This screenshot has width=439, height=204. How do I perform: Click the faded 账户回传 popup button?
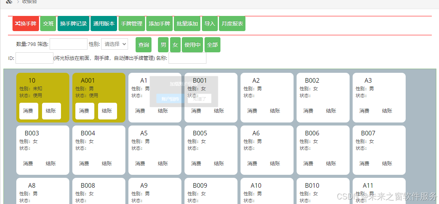pyautogui.click(x=170, y=99)
